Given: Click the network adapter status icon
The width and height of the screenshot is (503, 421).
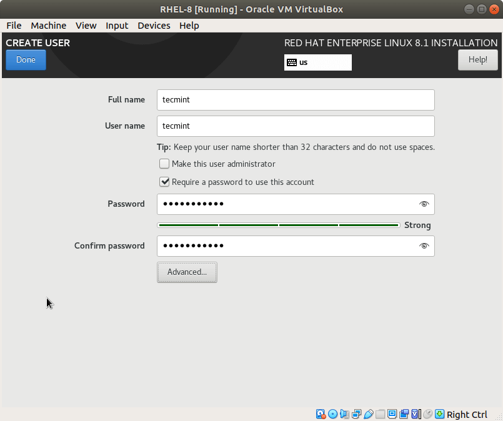Looking at the screenshot, I should (357, 414).
